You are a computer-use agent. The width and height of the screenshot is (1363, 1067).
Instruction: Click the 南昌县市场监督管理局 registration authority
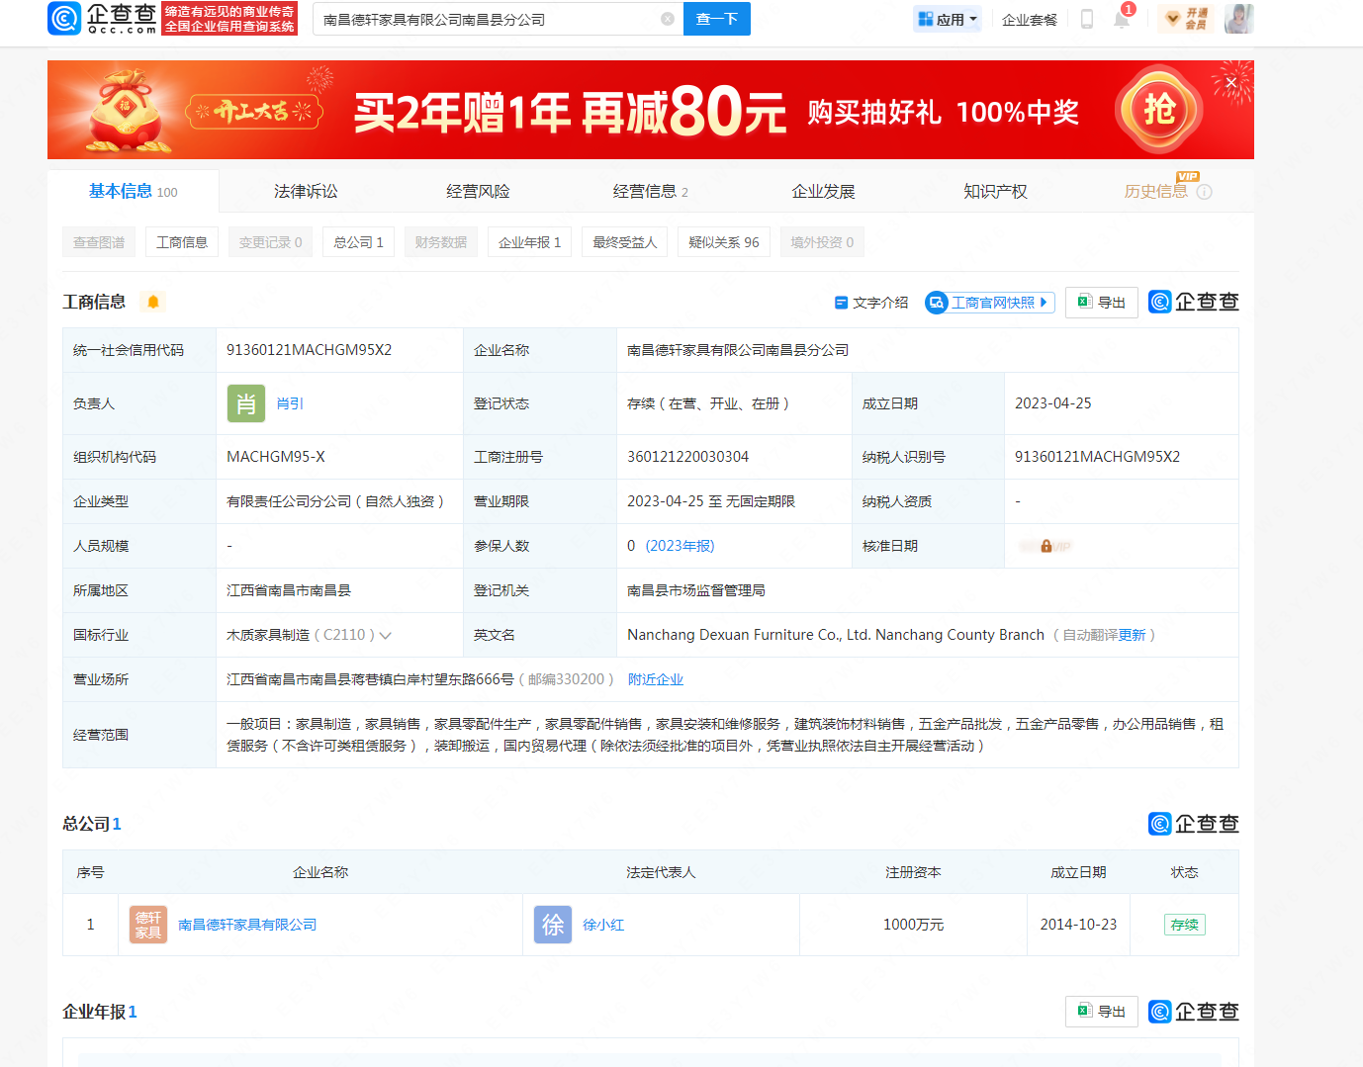pyautogui.click(x=695, y=590)
